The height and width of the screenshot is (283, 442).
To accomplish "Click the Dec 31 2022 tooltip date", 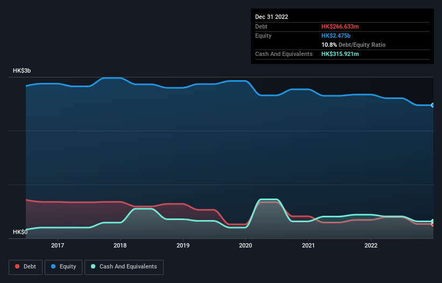I will coord(271,17).
